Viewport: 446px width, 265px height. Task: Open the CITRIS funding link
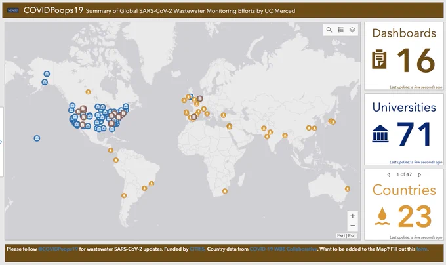[197, 249]
